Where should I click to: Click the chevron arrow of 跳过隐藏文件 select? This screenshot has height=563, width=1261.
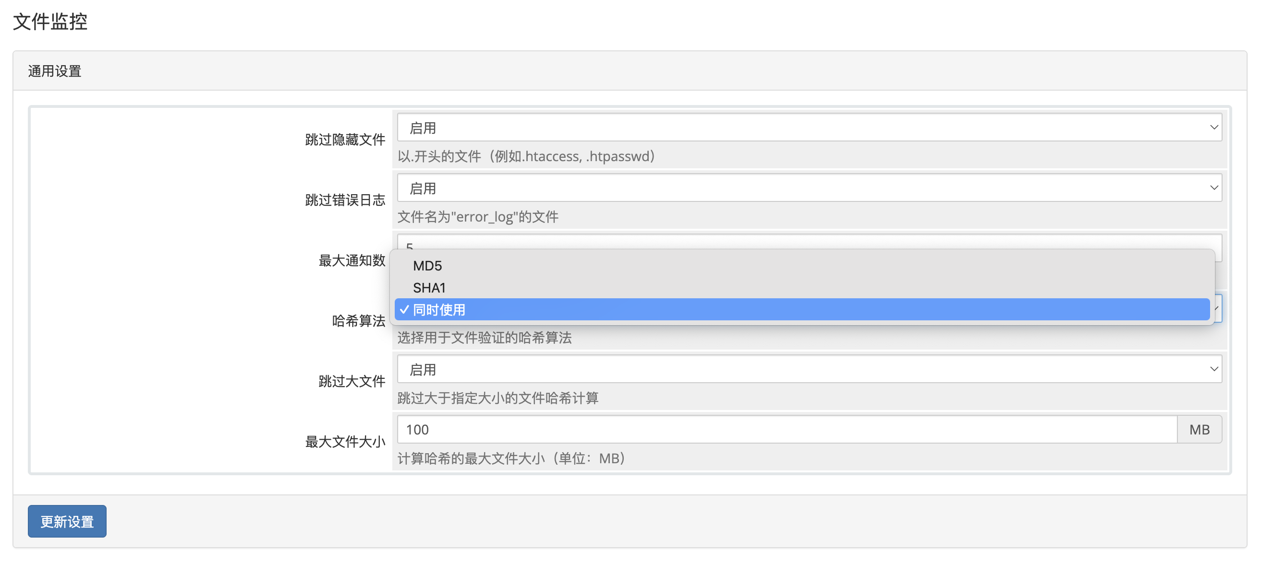[x=1213, y=128]
